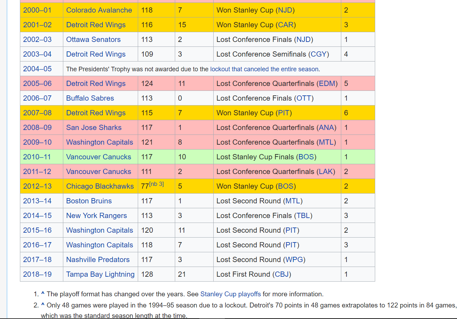Open the 2015–16 season link

pos(37,230)
